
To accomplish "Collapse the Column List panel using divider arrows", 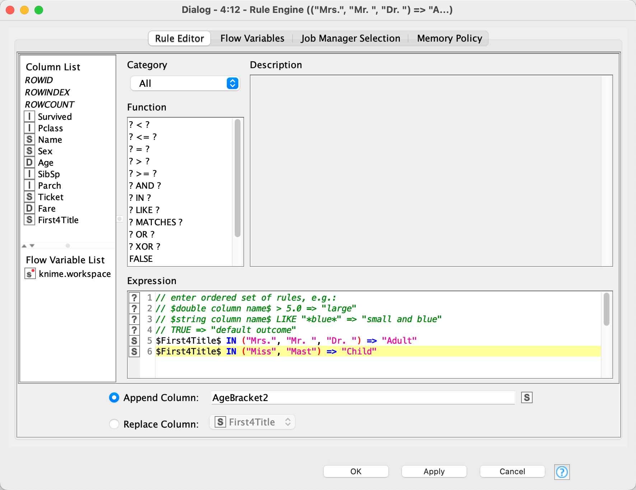I will pos(24,246).
